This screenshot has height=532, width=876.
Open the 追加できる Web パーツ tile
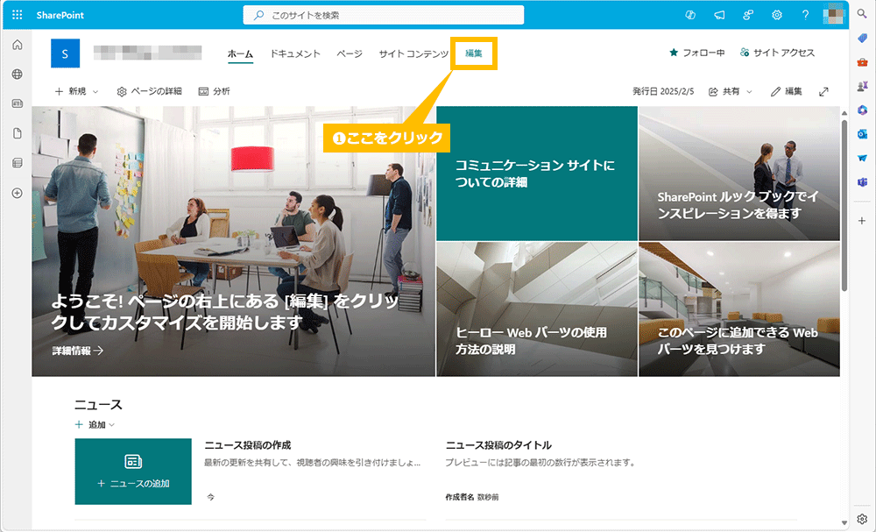click(x=739, y=309)
